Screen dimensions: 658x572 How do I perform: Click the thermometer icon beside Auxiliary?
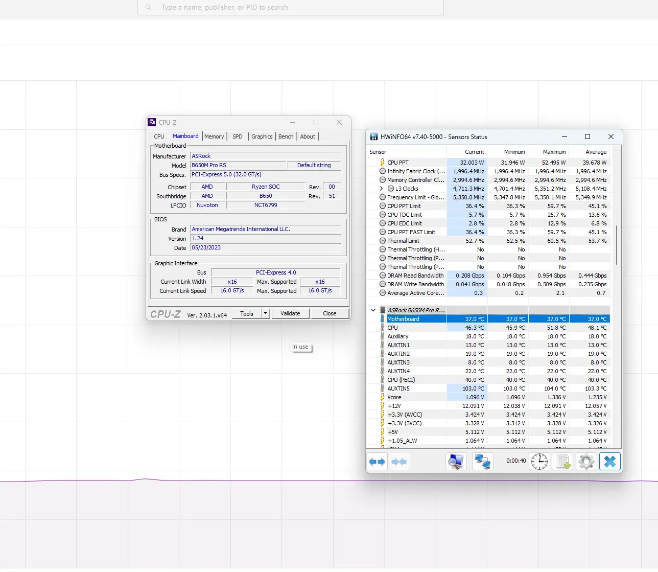pos(382,336)
